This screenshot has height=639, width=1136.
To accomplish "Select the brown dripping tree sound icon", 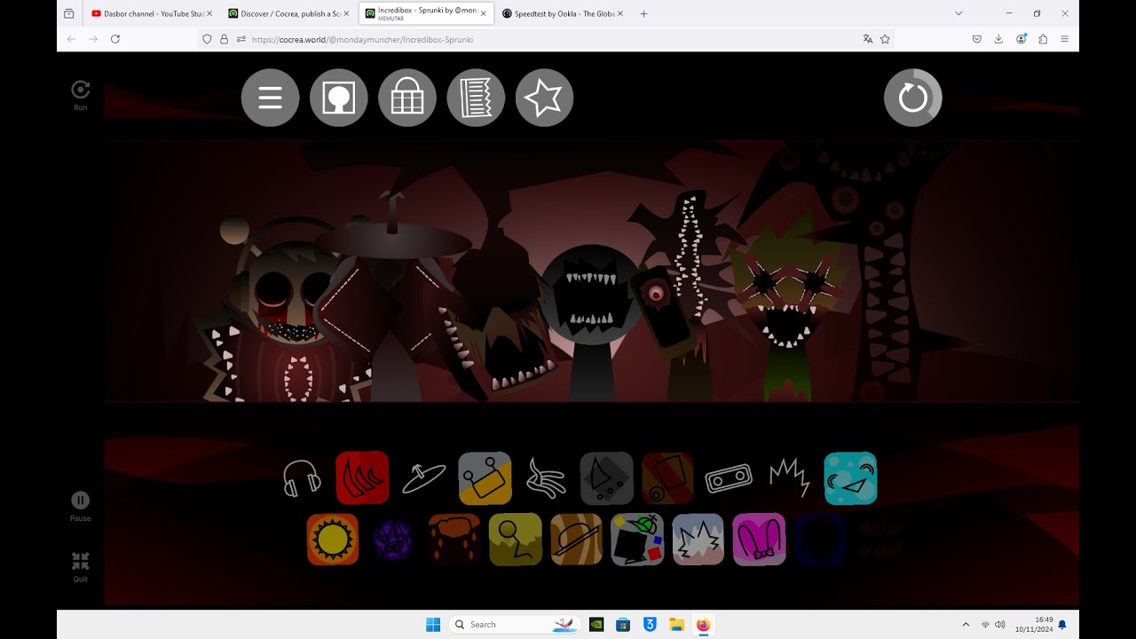I will 454,540.
